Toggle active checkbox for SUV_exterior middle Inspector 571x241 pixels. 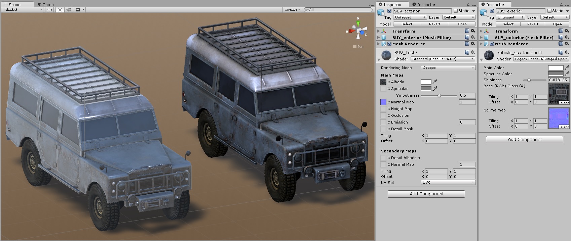coord(389,11)
